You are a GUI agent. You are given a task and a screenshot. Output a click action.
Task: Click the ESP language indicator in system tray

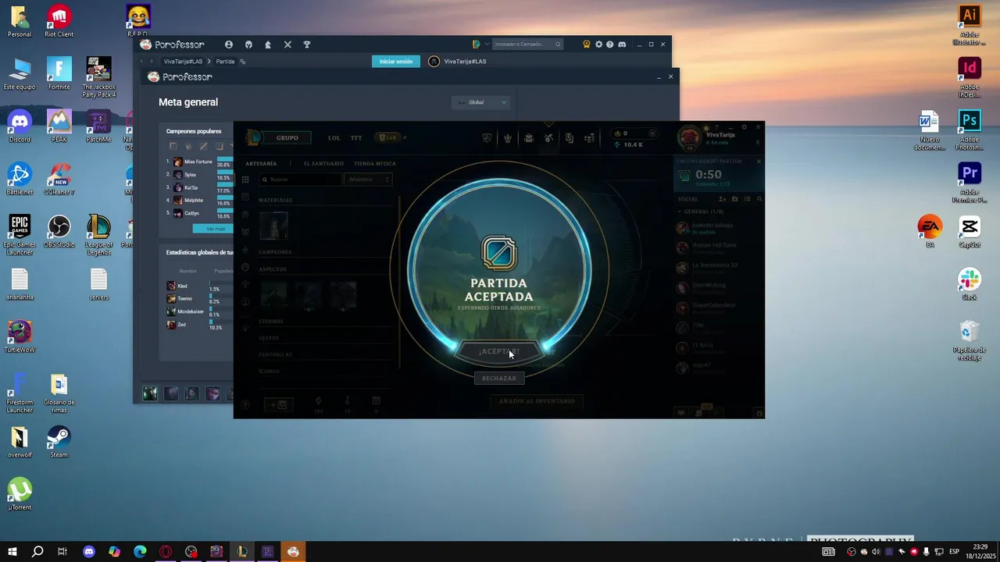(955, 552)
